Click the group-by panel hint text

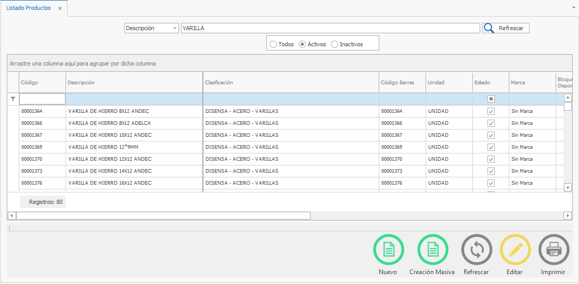pyautogui.click(x=83, y=63)
